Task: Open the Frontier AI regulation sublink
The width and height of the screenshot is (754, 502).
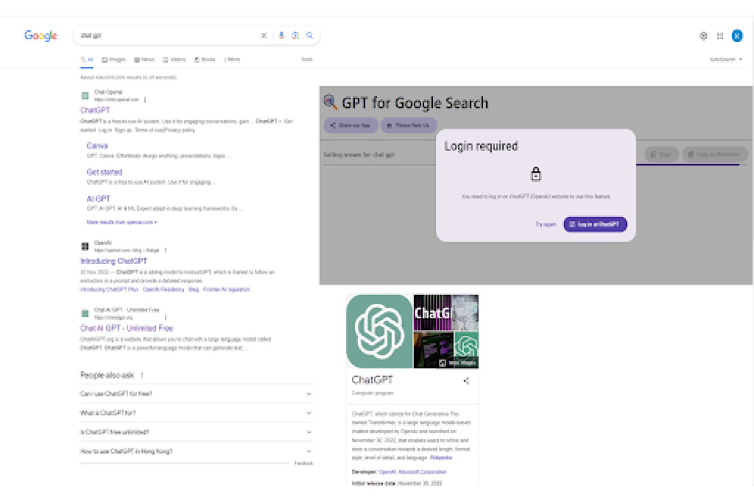Action: (x=227, y=289)
